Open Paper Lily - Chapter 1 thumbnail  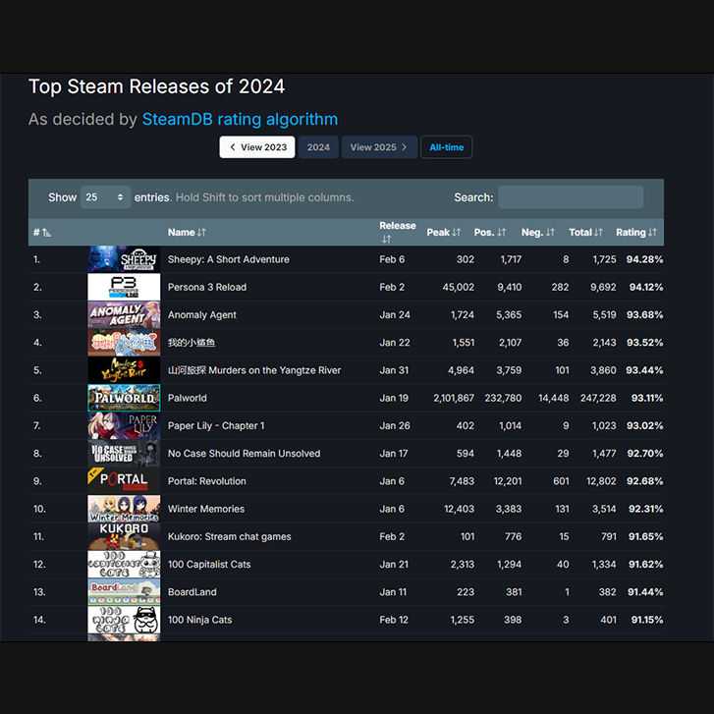click(x=124, y=426)
